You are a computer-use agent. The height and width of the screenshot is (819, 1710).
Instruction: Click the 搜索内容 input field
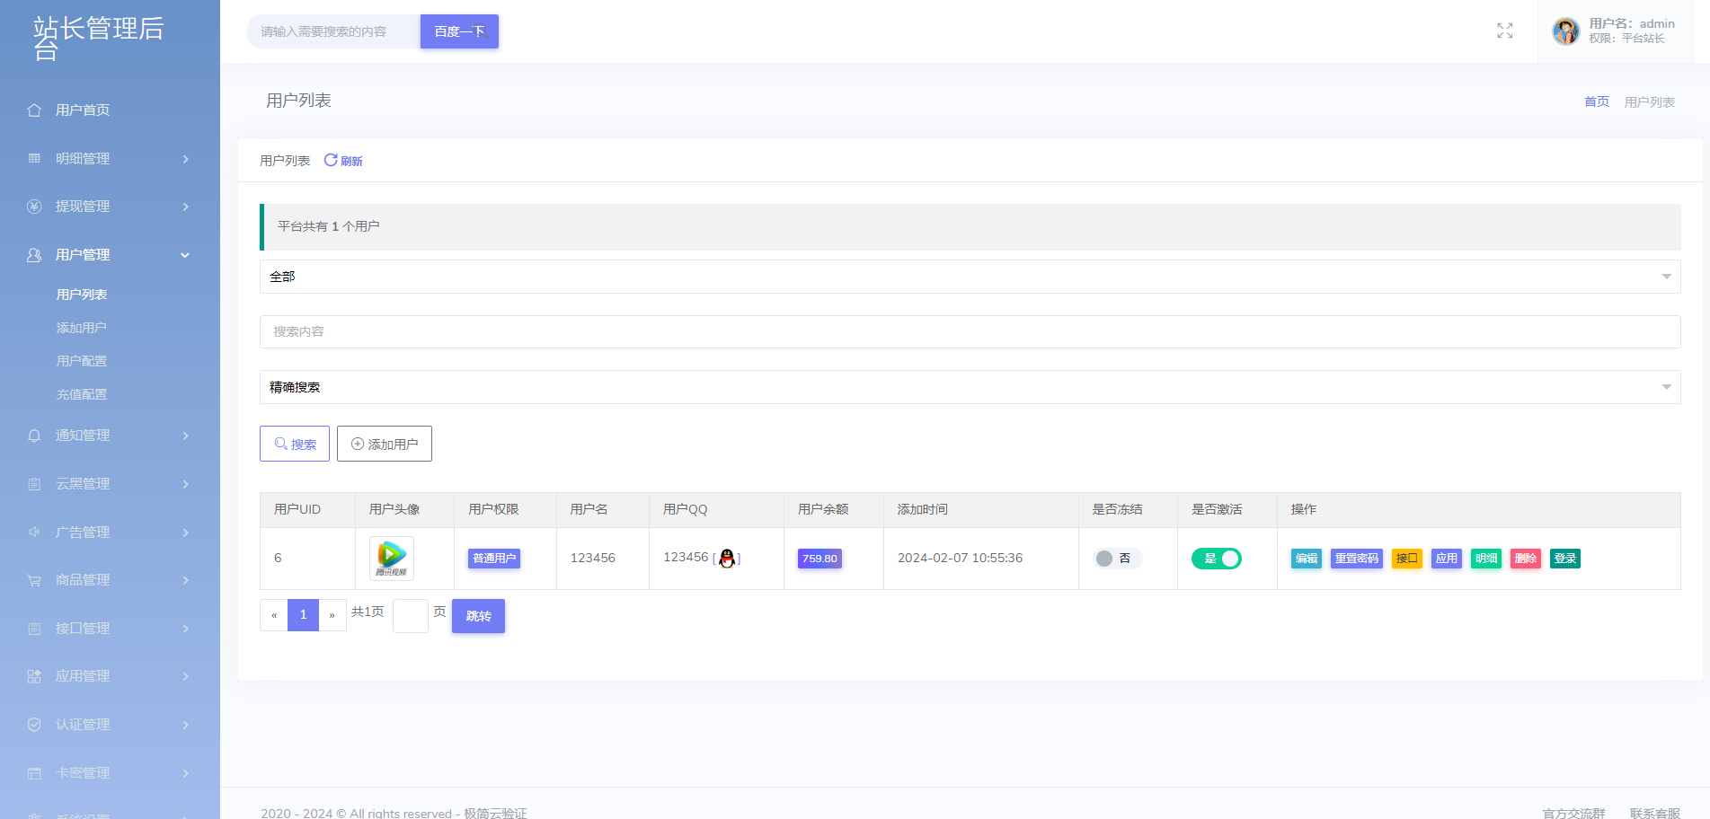(970, 331)
